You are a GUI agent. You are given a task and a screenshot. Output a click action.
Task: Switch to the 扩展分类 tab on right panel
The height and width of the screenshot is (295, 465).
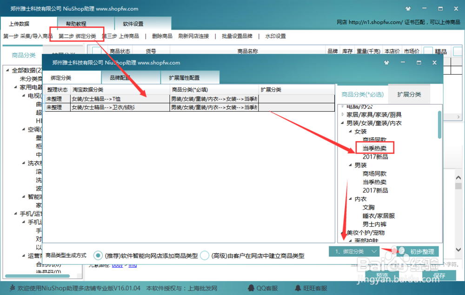(x=409, y=94)
